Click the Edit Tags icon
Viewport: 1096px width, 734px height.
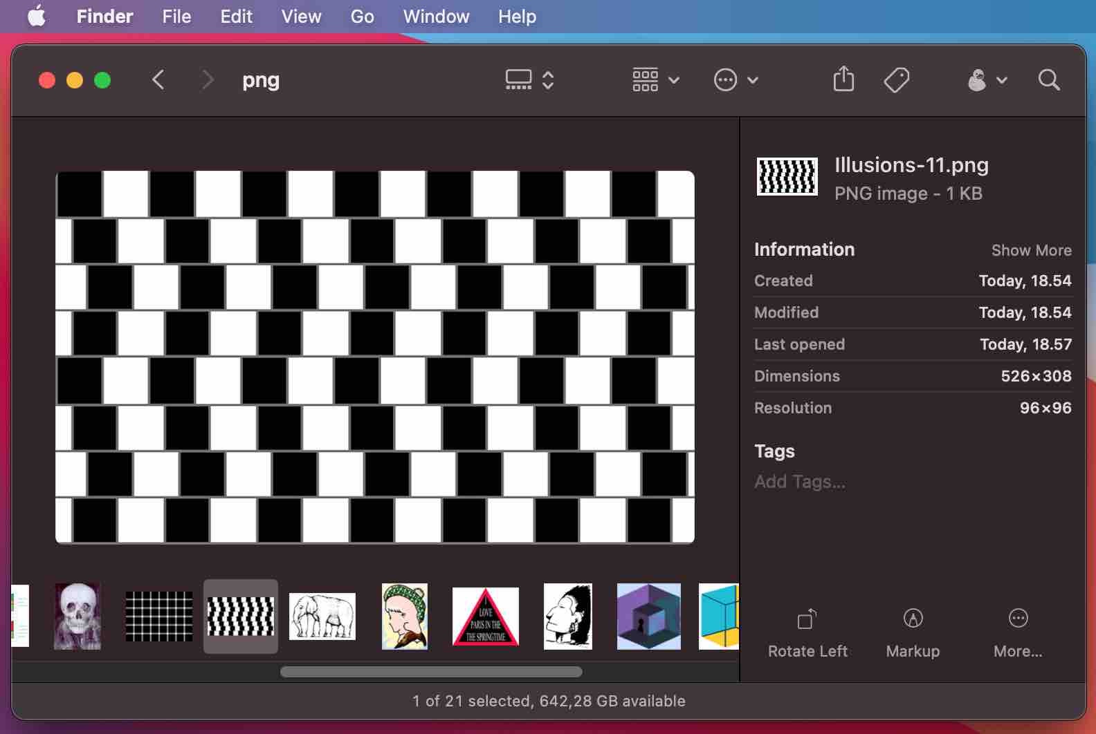[x=897, y=80]
